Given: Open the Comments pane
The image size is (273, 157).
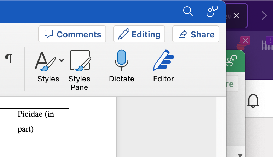Looking at the screenshot, I should coord(72,34).
